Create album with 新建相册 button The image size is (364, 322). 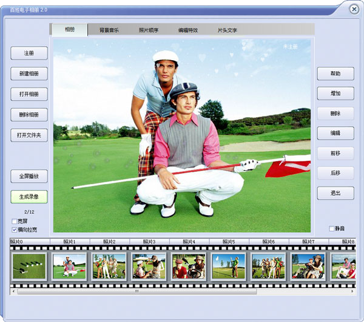pos(29,74)
